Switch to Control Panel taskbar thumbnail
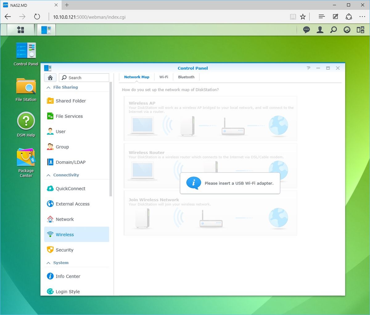The image size is (370, 315). pyautogui.click(x=46, y=30)
